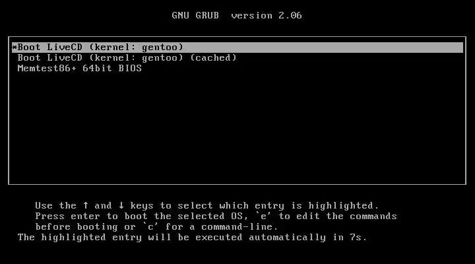Click the 'e' edit key hint
Image resolution: width=475 pixels, height=264 pixels.
263,216
